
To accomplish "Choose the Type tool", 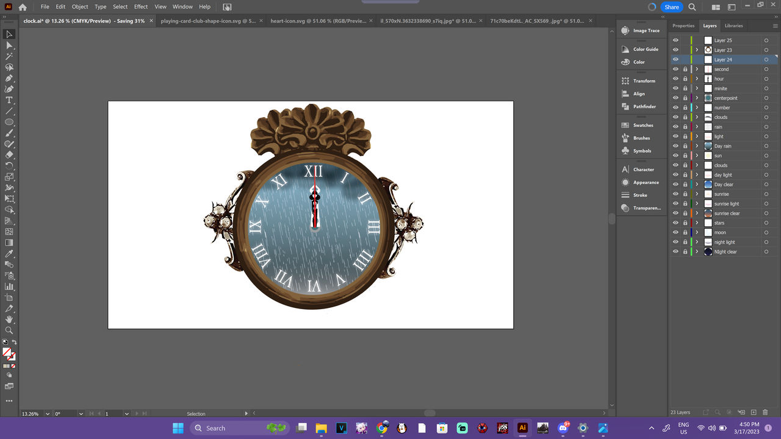I will (x=9, y=100).
